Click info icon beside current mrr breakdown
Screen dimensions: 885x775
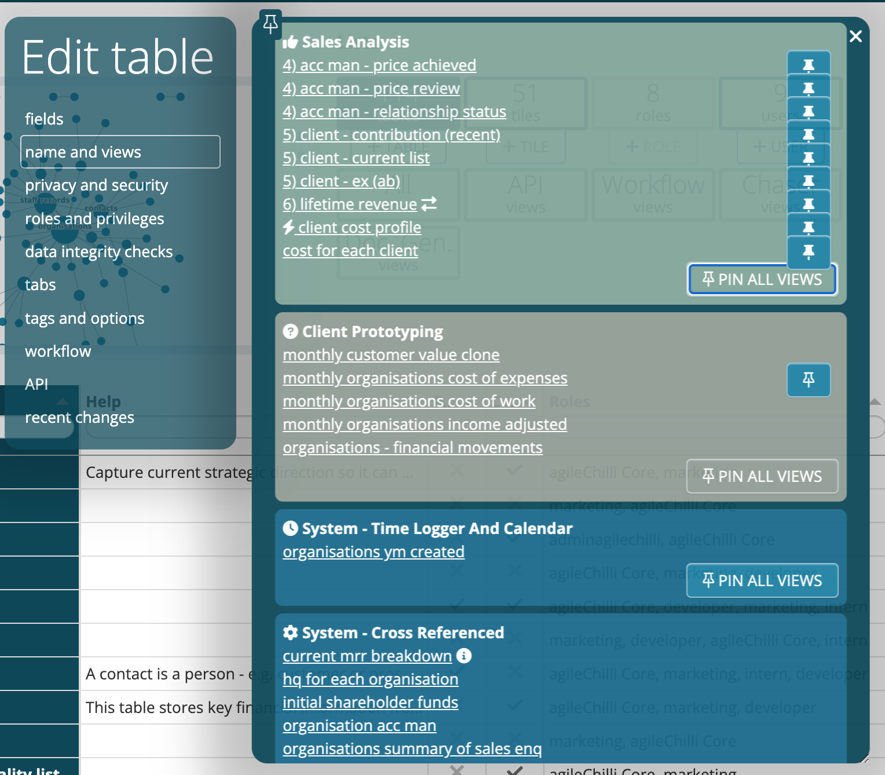point(464,656)
